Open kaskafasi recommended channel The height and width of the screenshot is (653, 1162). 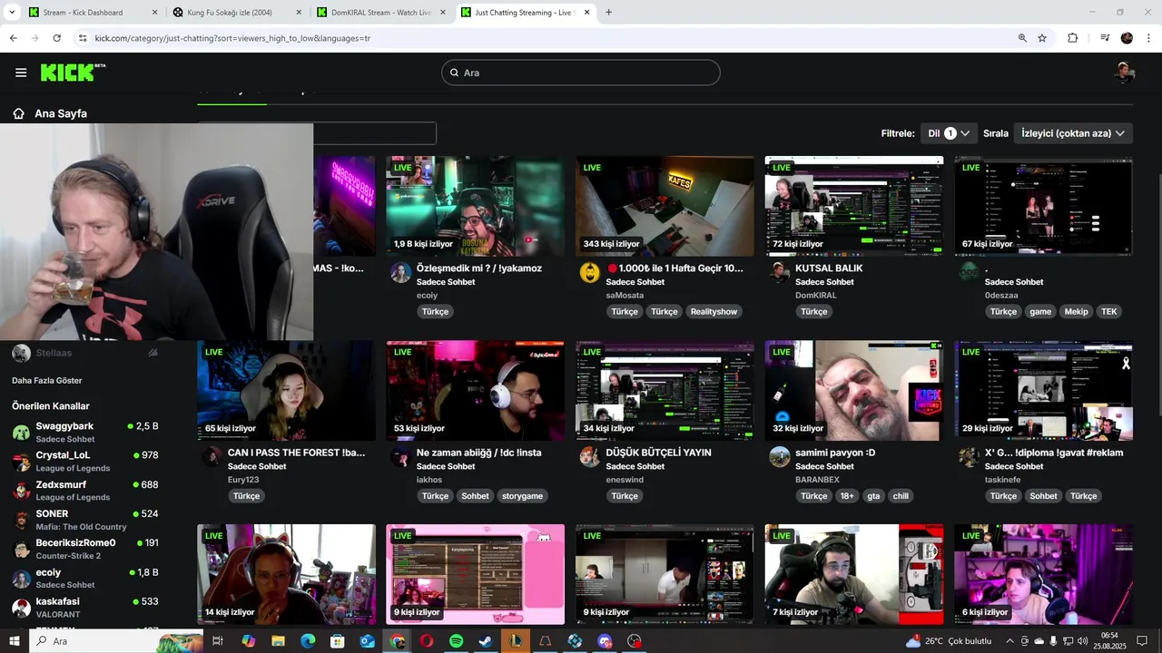(86, 607)
